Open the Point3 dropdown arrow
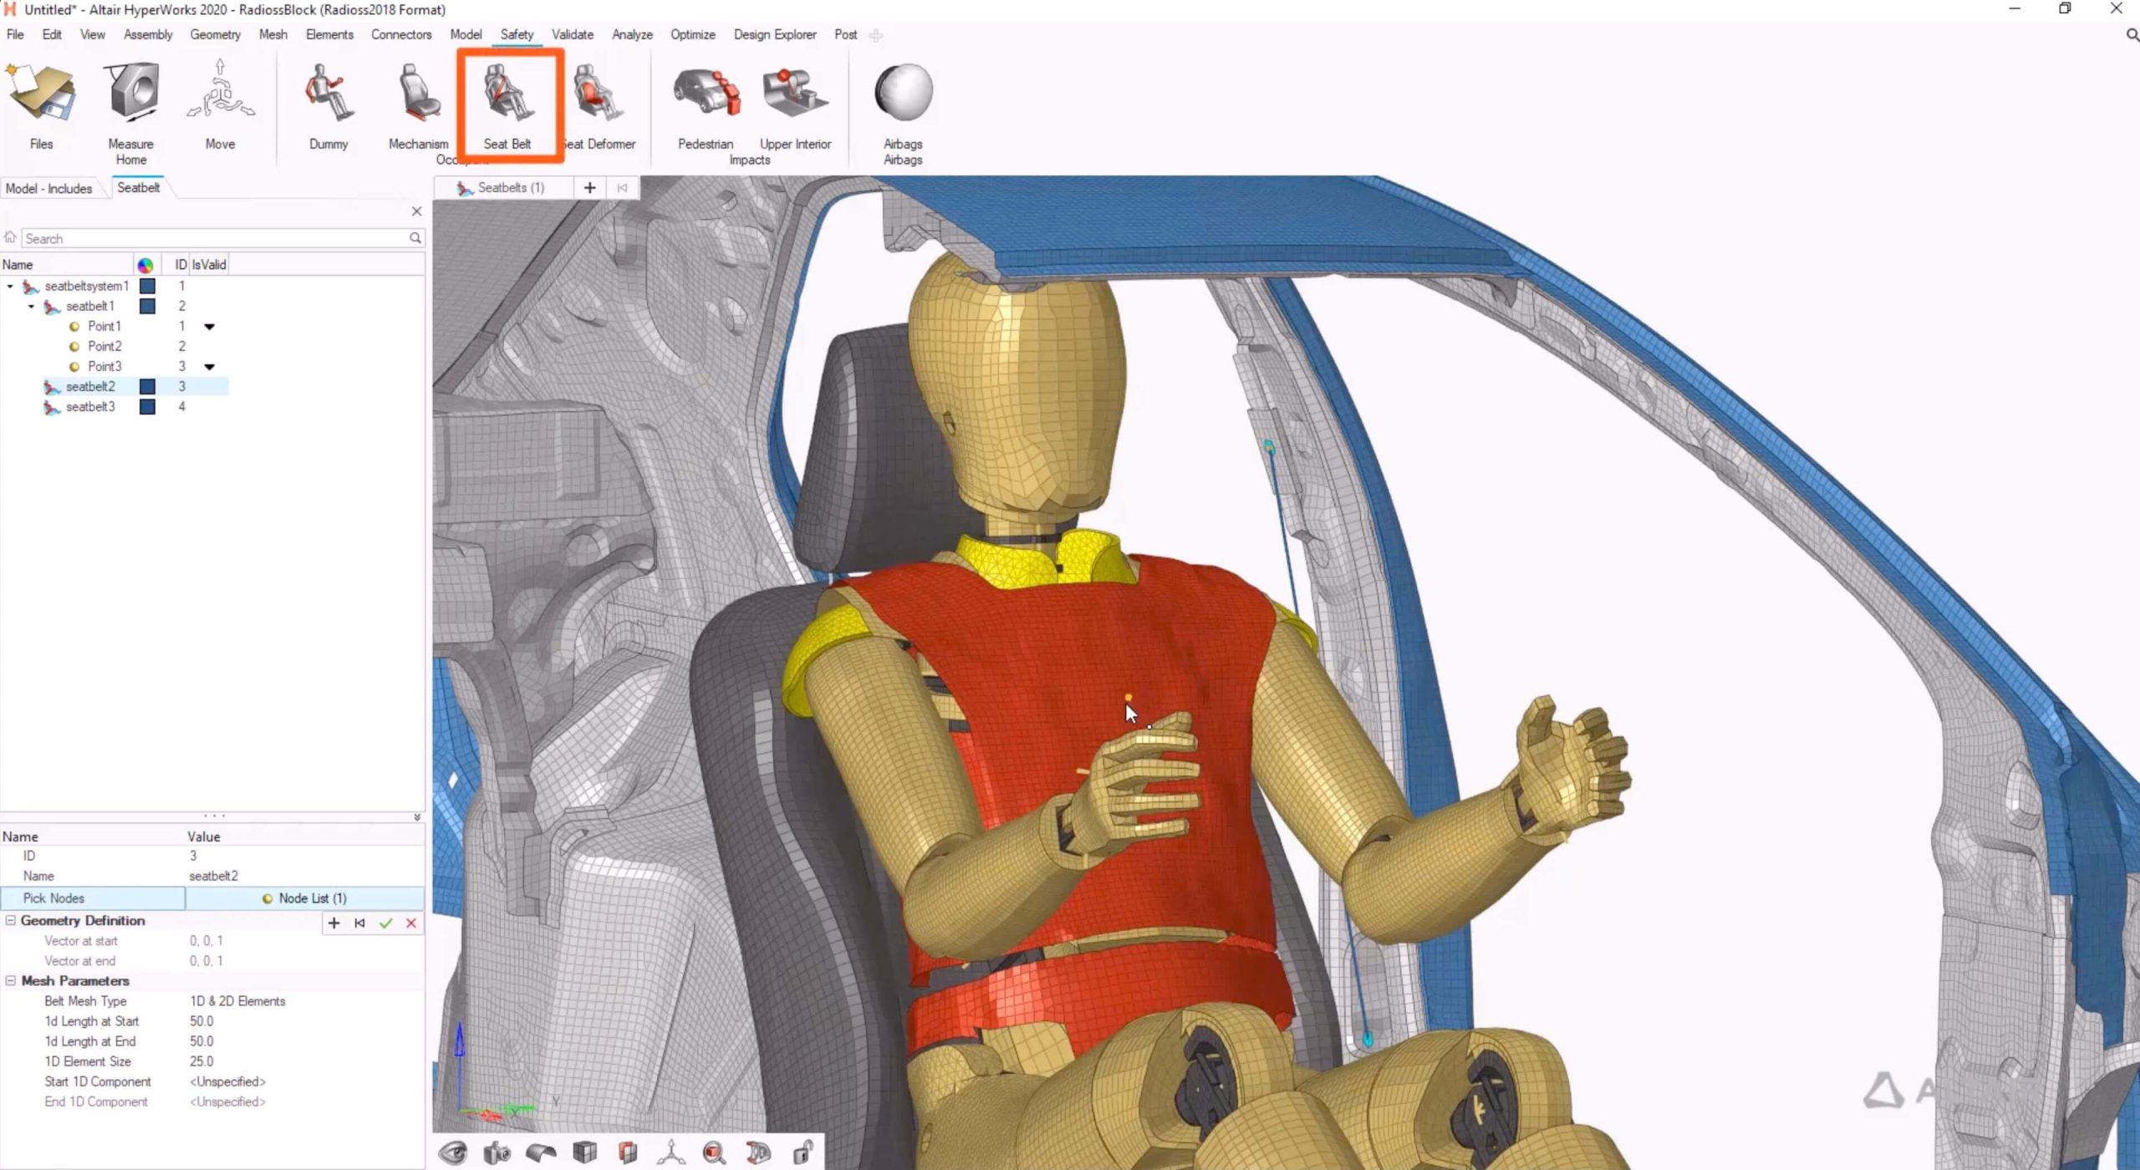 pyautogui.click(x=210, y=367)
